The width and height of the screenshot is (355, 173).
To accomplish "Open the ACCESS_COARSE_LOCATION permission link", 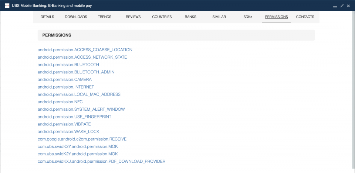I will 85,50.
